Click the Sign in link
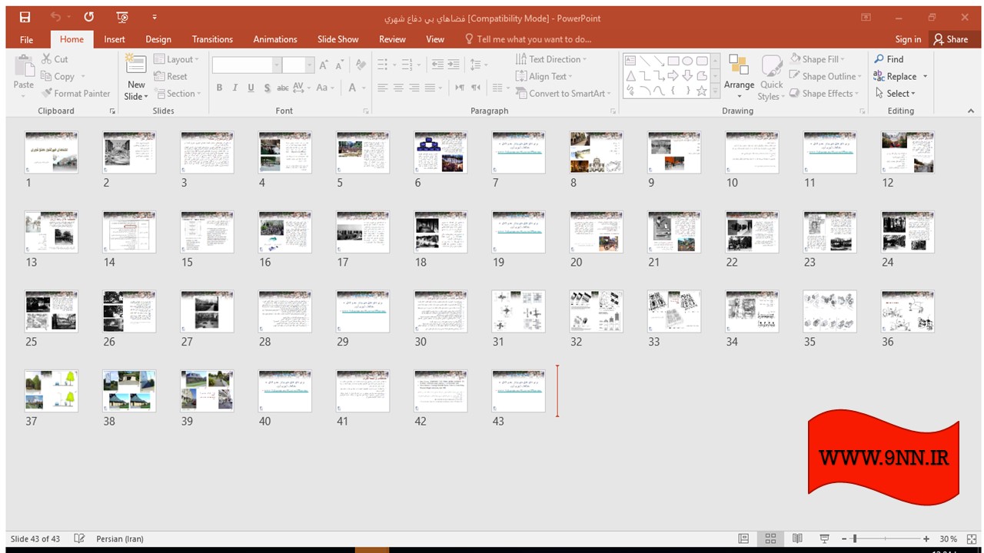This screenshot has height=553, width=984. tap(908, 39)
